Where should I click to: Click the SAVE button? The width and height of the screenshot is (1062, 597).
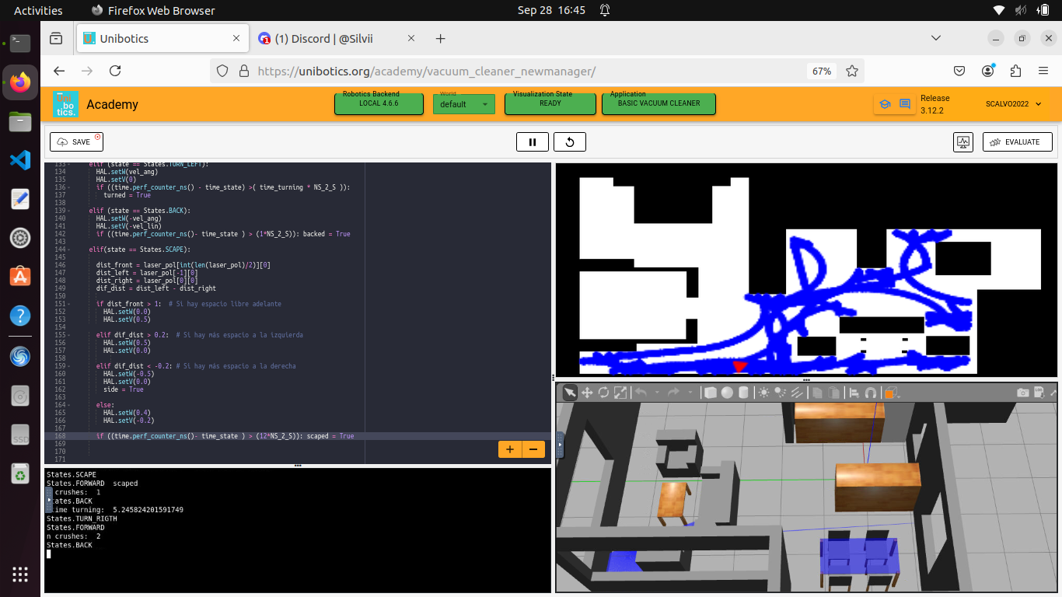coord(75,141)
